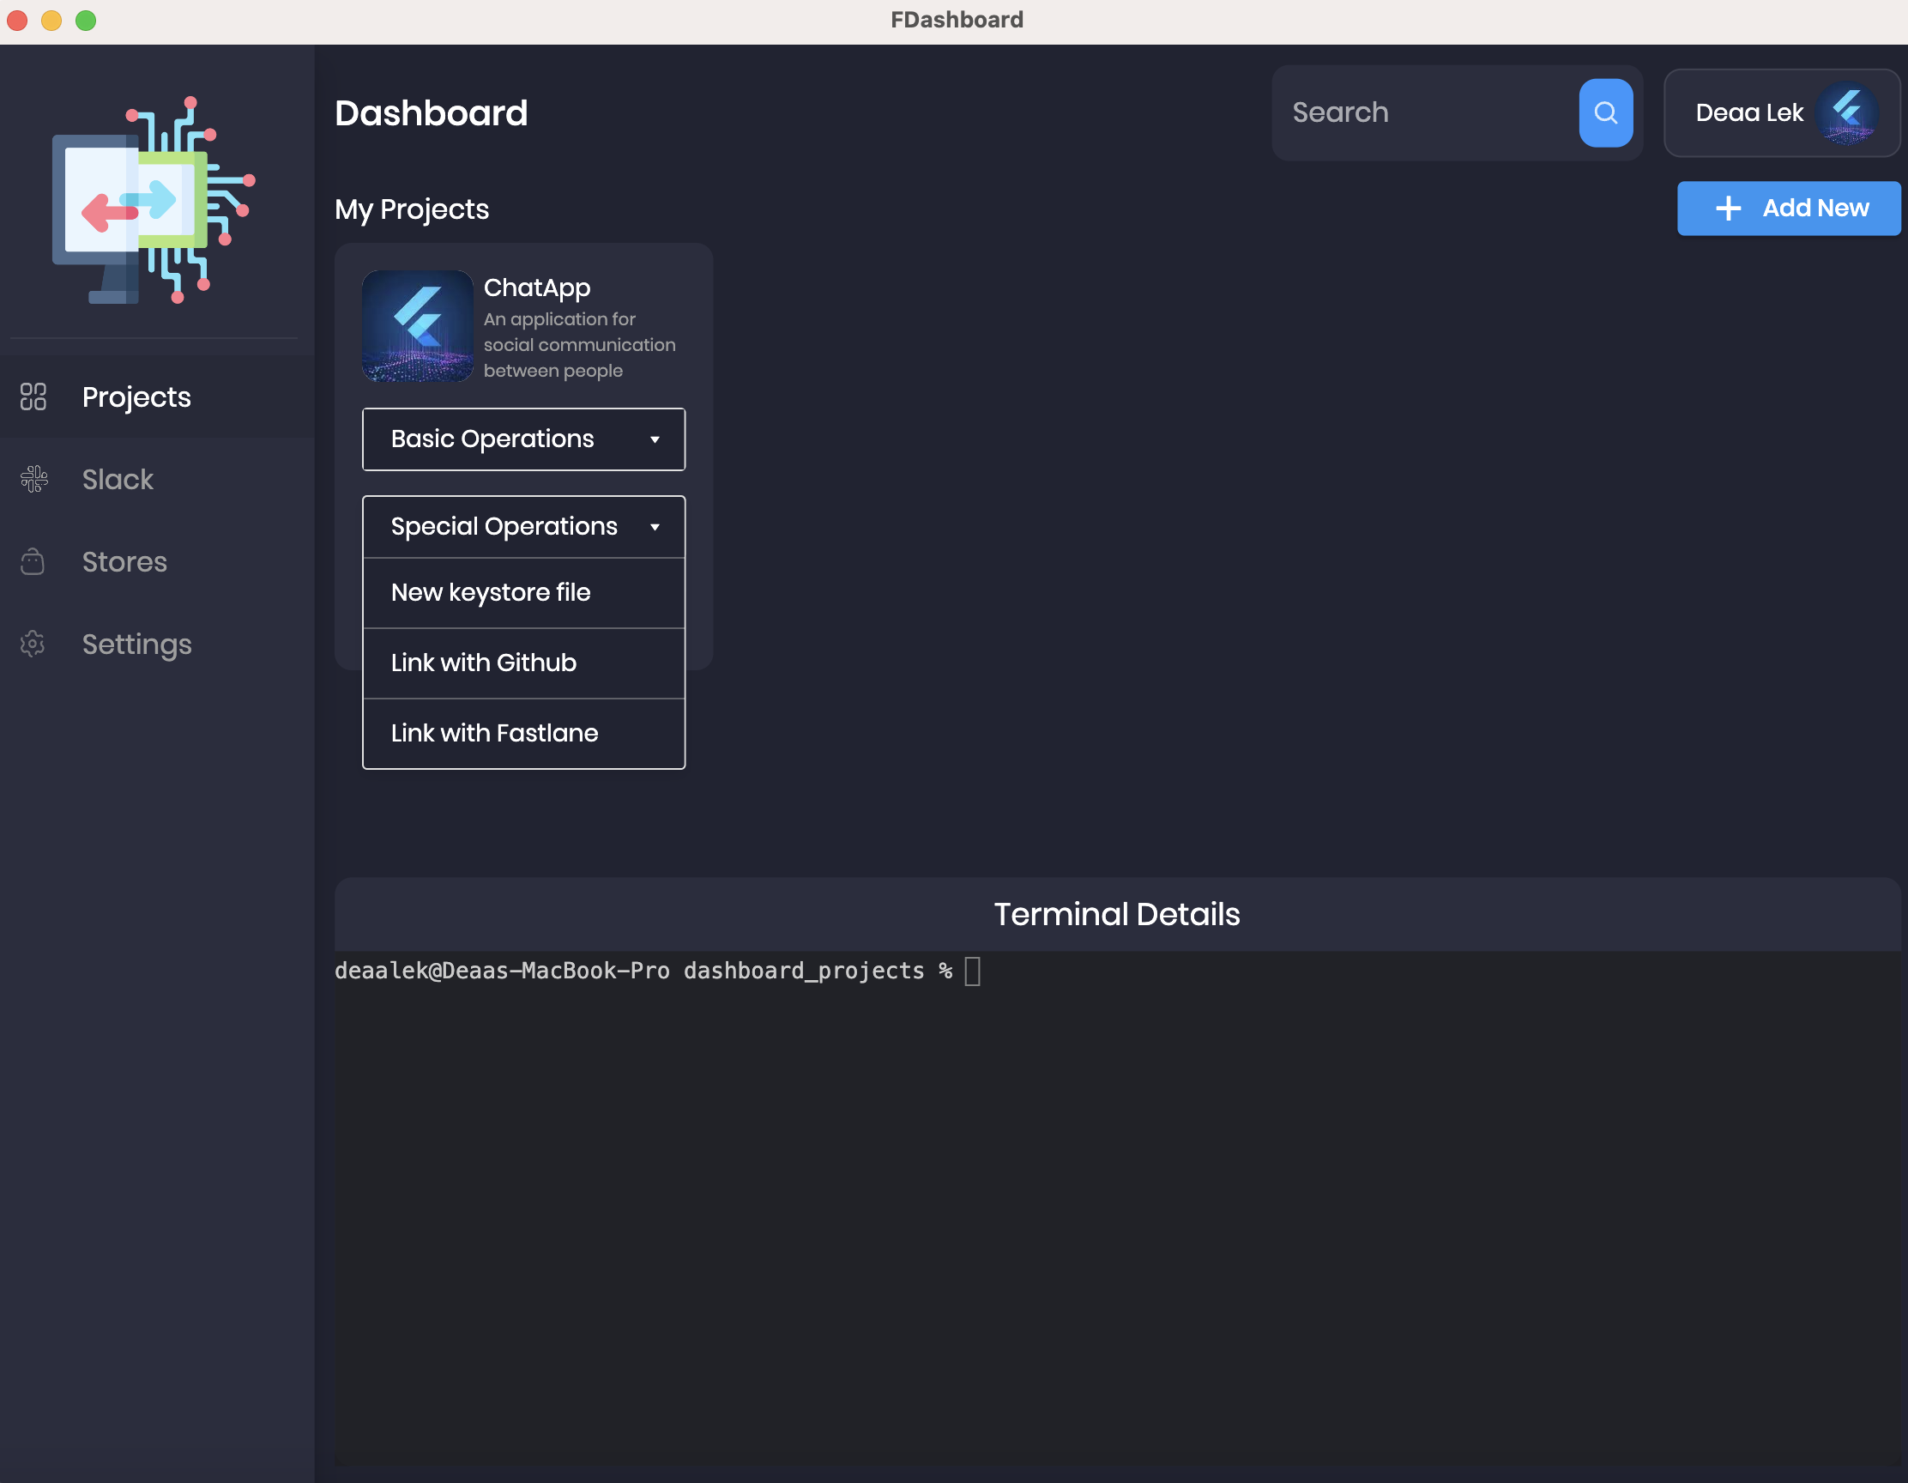Expand the Basic Operations dropdown

[523, 439]
